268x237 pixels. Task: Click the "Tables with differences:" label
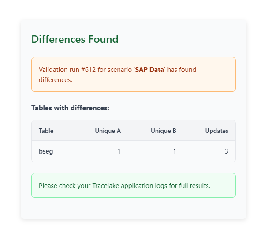click(x=70, y=108)
